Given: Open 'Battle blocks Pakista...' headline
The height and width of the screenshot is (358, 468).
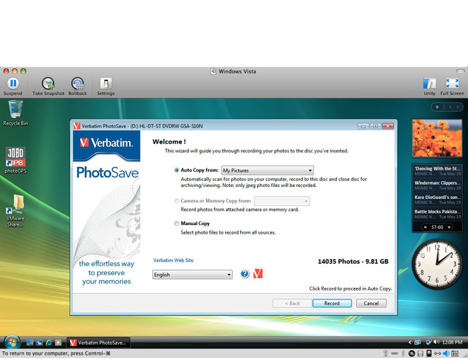Looking at the screenshot, I should [x=437, y=214].
